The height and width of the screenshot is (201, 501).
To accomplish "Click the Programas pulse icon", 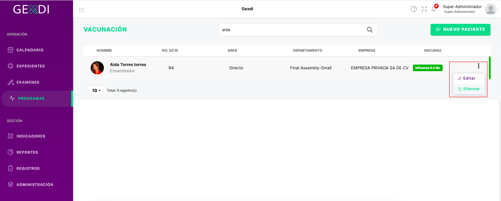I will tap(12, 98).
